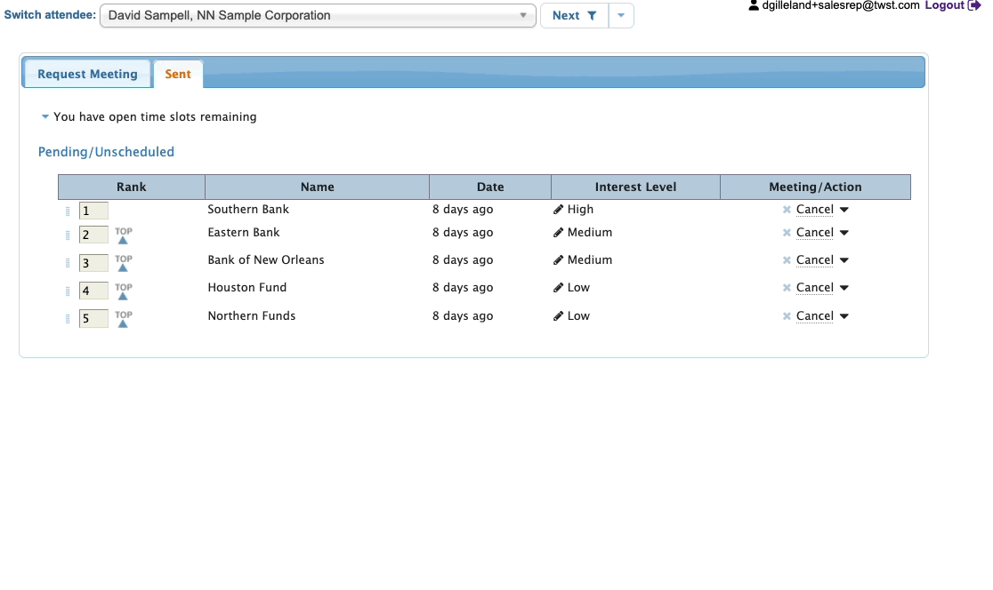993x590 pixels.
Task: Click the rank input field for Southern Bank
Action: tap(93, 211)
